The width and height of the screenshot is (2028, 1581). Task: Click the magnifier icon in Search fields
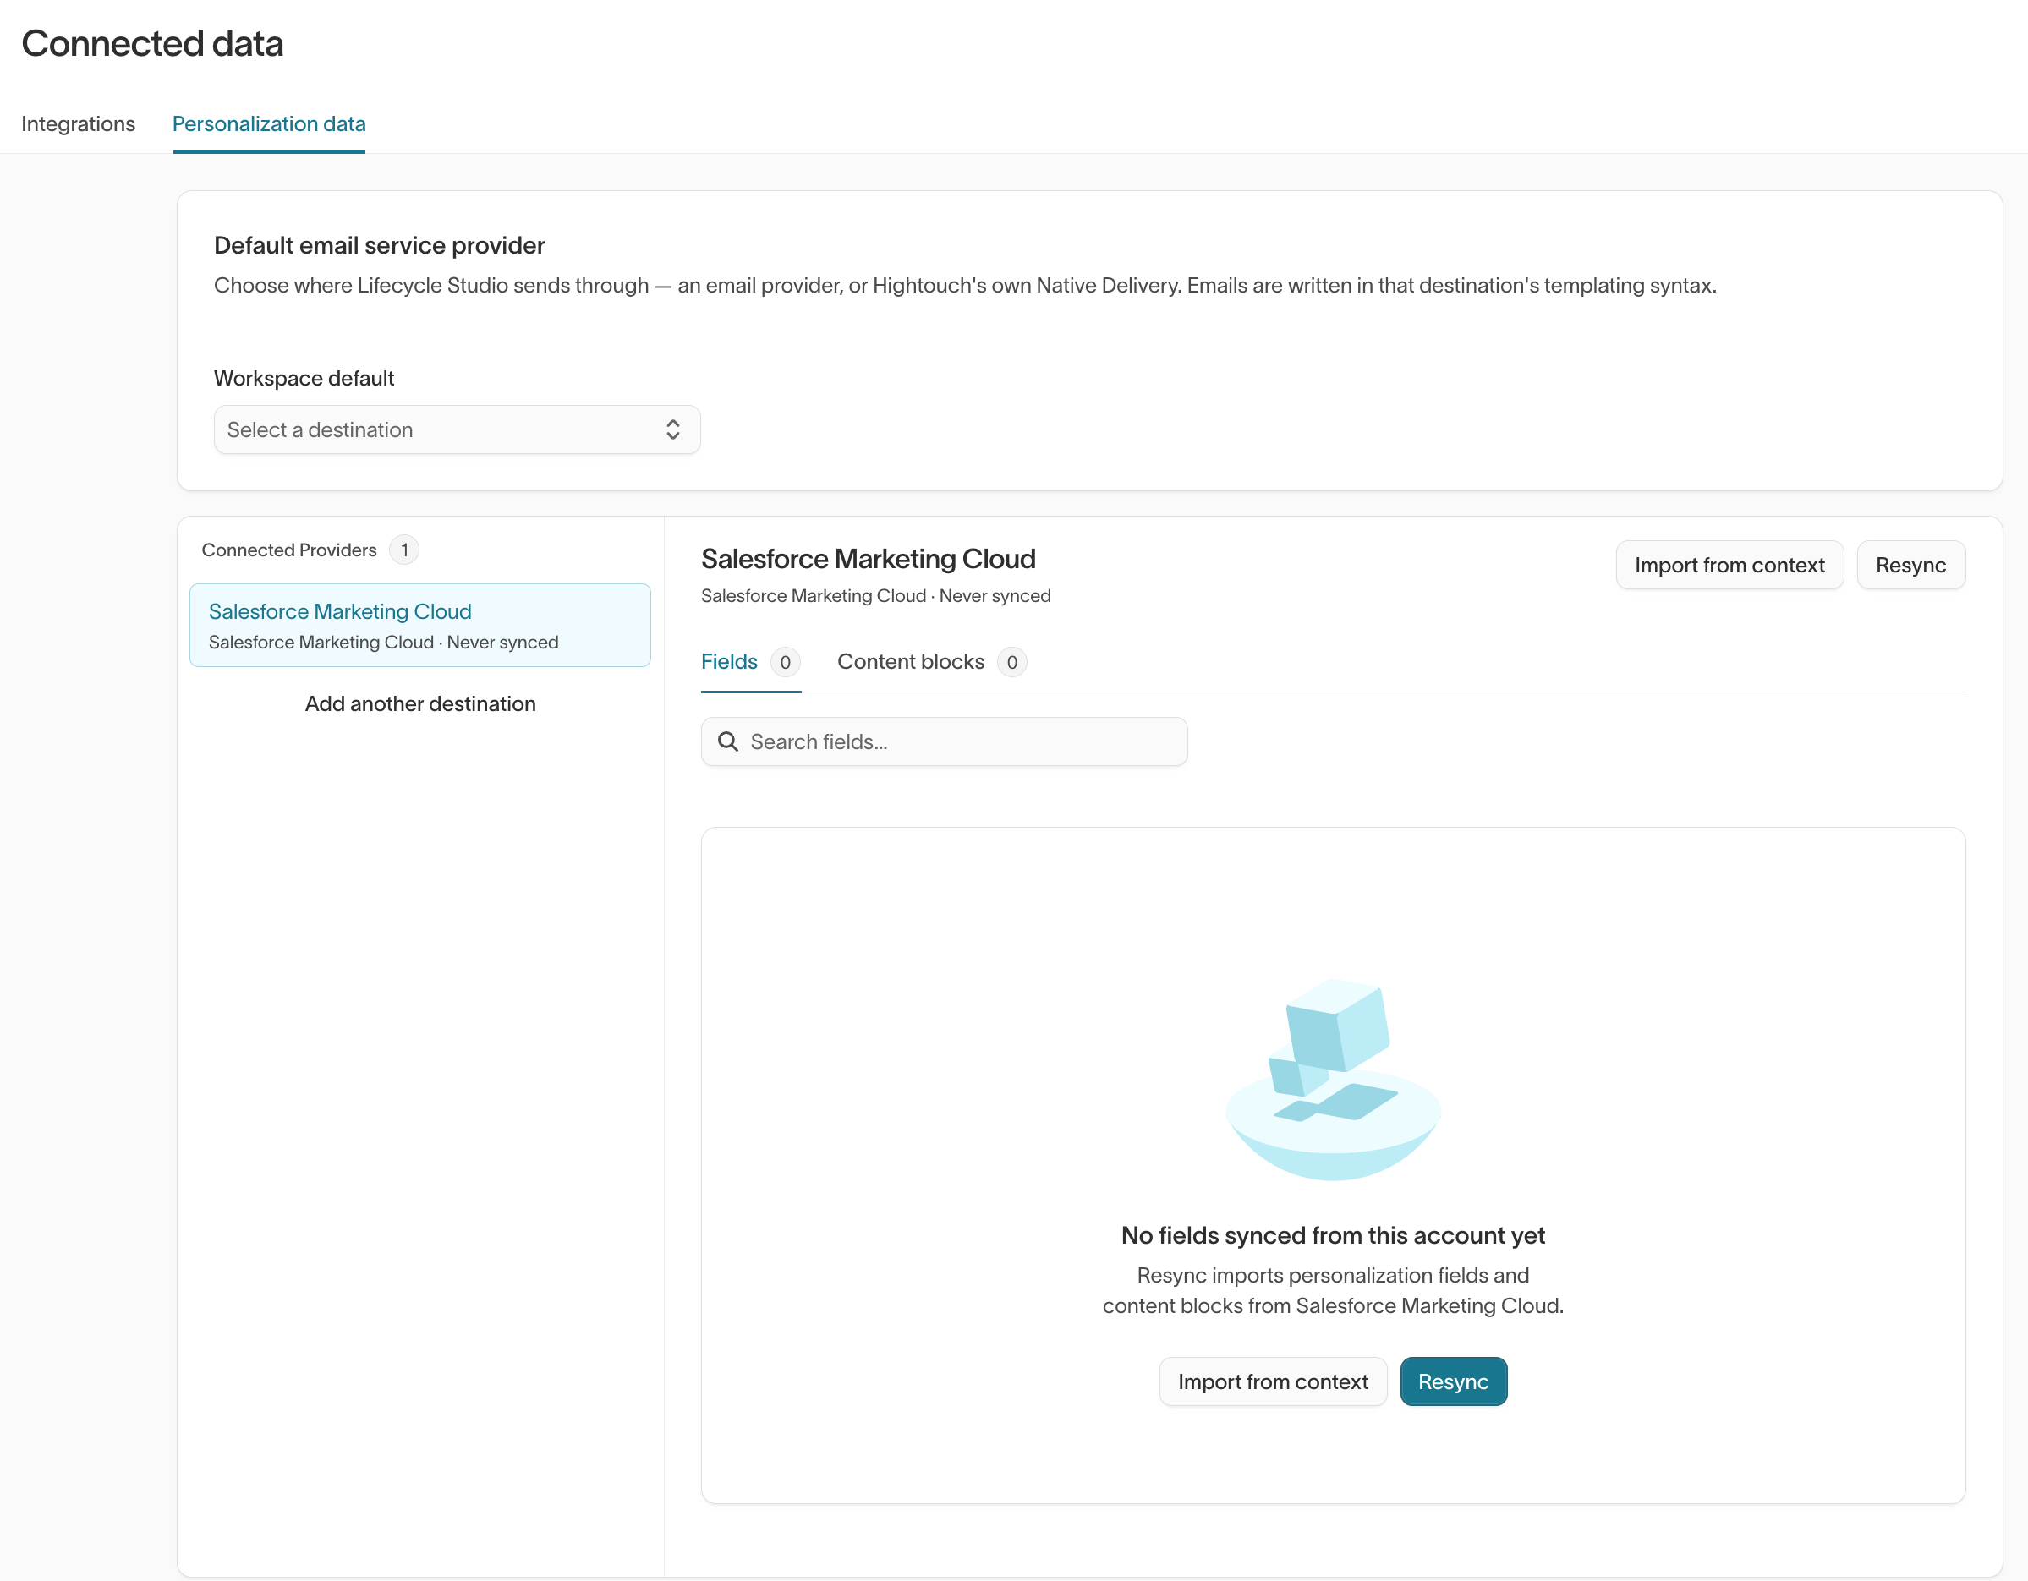(728, 741)
